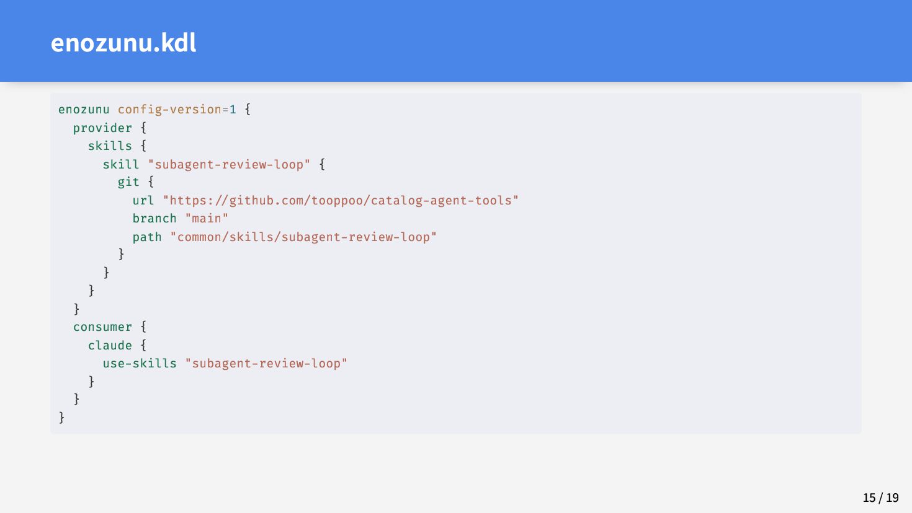The image size is (912, 513).
Task: Click the path property keyword
Action: coord(147,237)
